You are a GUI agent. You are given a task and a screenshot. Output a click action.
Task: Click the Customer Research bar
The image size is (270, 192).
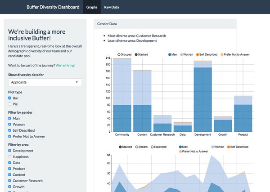click(x=162, y=124)
